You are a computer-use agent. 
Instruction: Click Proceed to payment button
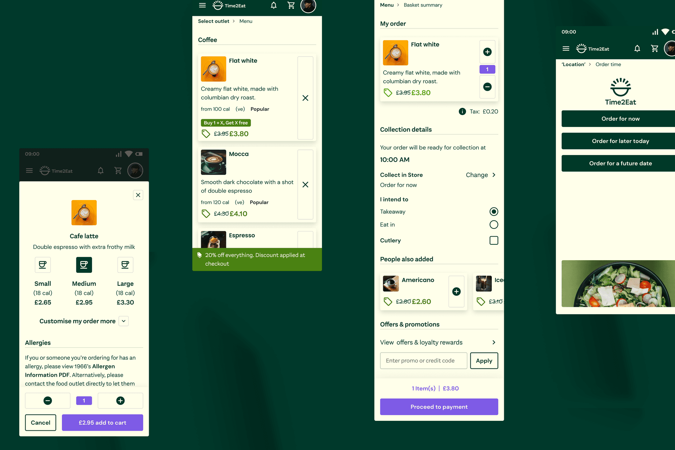439,407
